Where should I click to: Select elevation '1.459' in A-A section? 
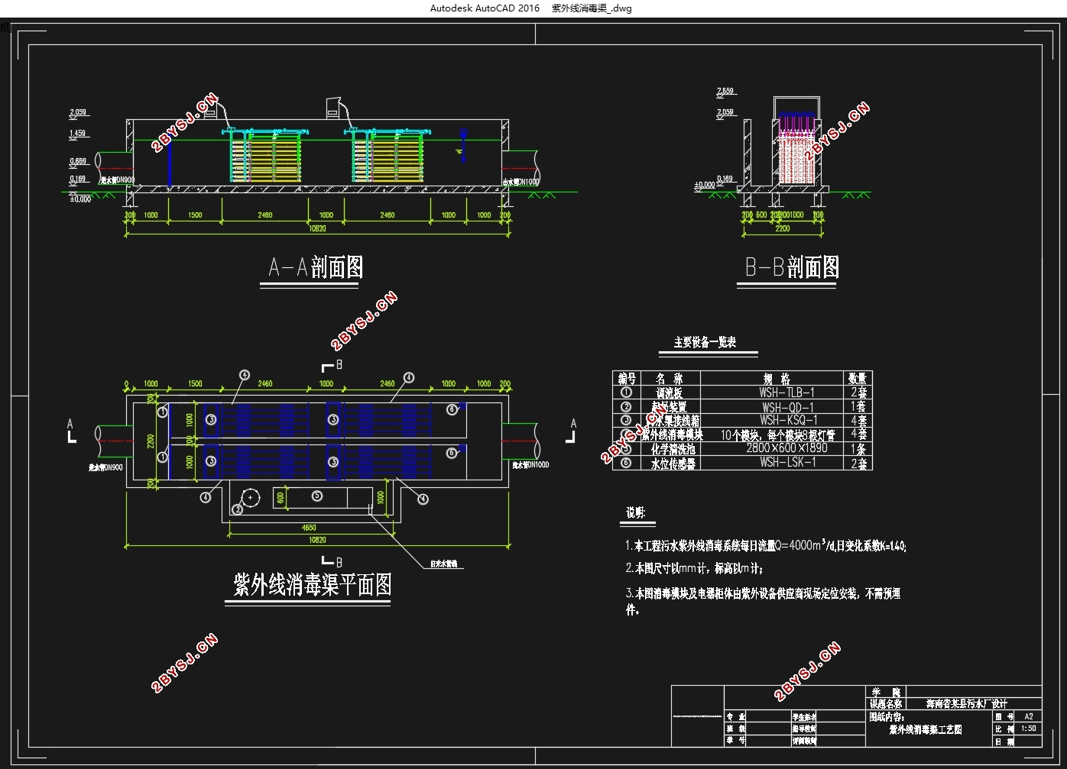(x=78, y=133)
